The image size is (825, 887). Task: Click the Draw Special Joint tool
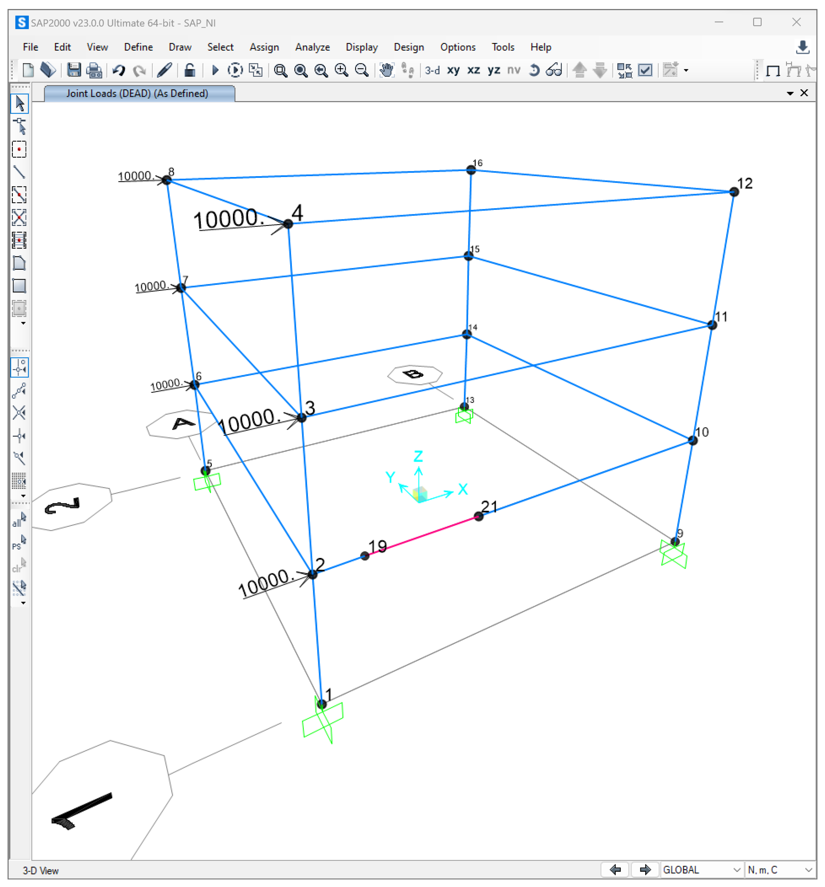coord(19,149)
